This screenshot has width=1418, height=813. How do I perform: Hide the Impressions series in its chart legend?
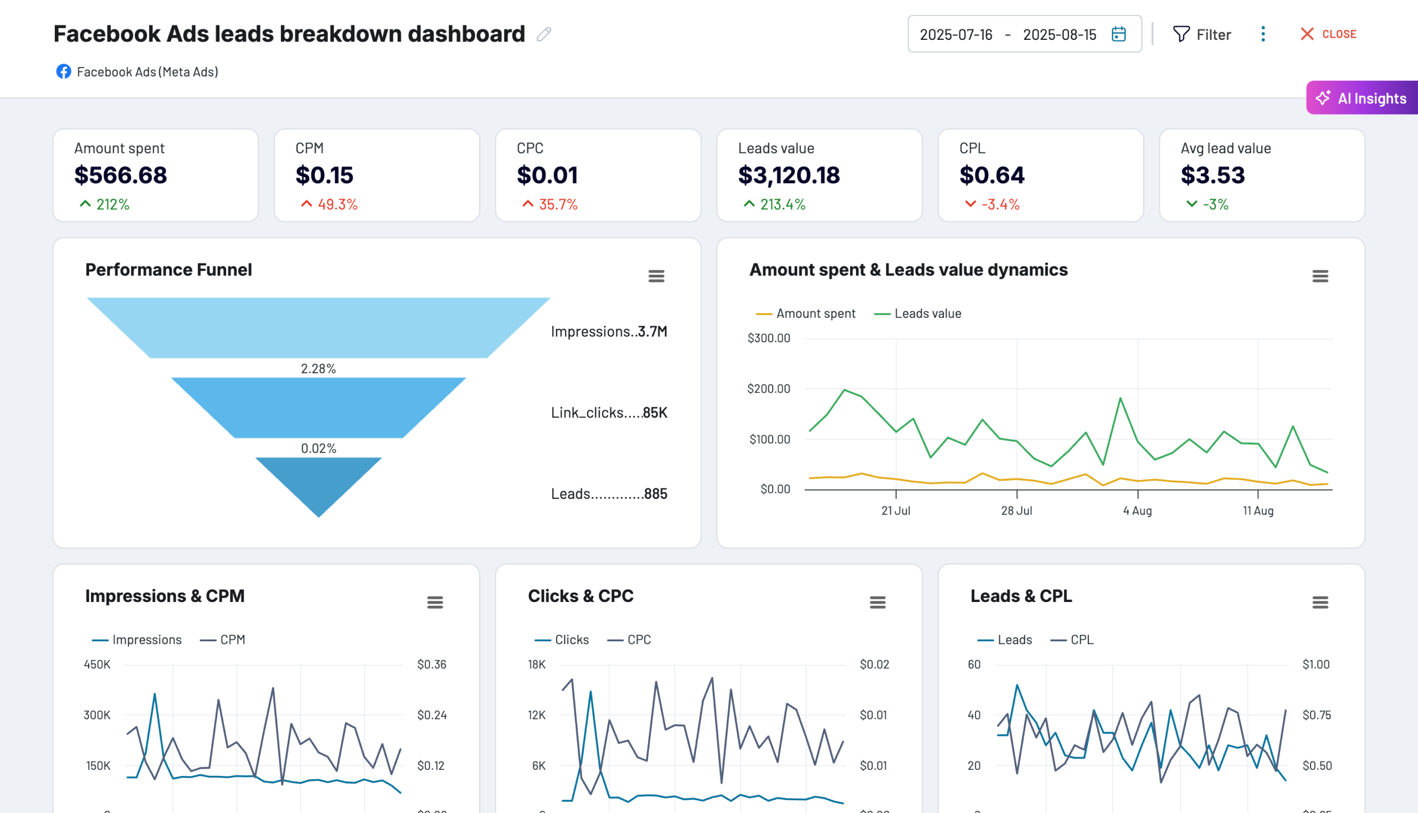pyautogui.click(x=136, y=639)
